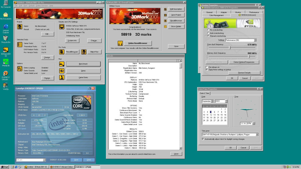Screen dimensions: 301x169
Task: Switch to EVEREST Ultimate Edition taskbar button
Action: 62,167
